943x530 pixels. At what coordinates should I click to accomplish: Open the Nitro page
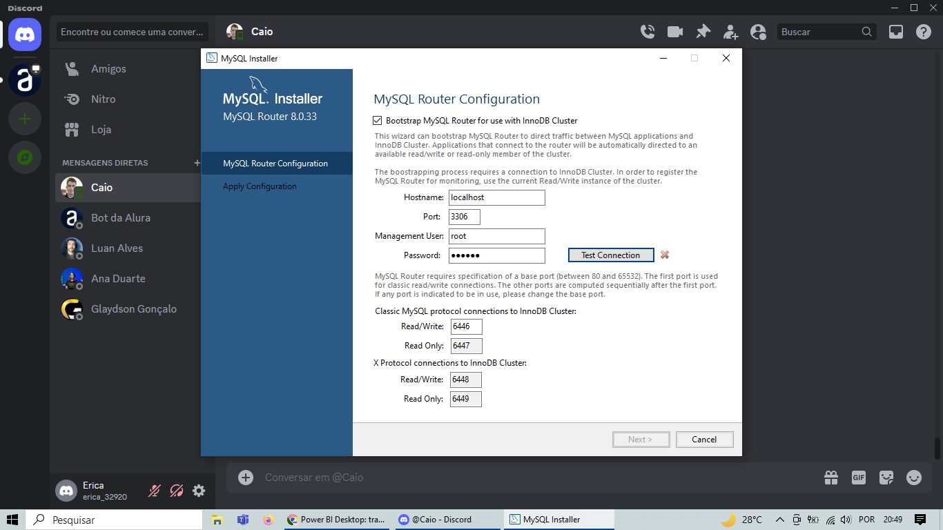coord(128,99)
